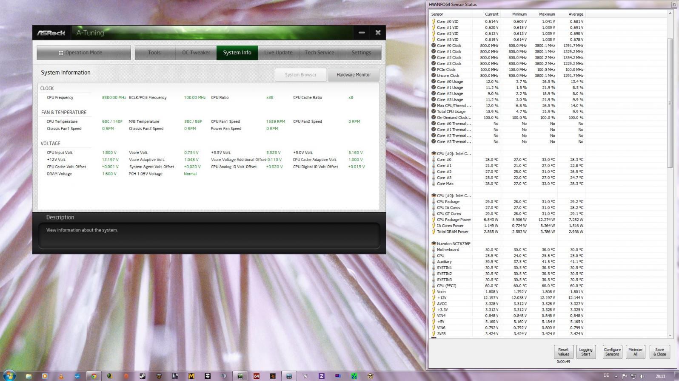Launch Windows Media Player from taskbar

point(45,376)
